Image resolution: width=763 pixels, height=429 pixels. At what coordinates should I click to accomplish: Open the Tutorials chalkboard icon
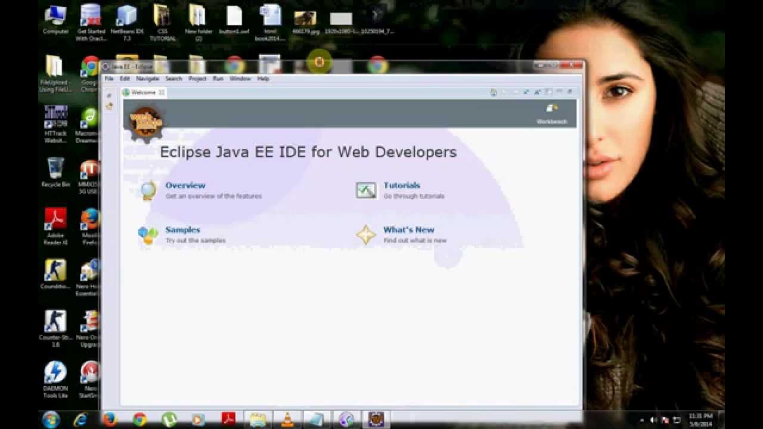(366, 190)
